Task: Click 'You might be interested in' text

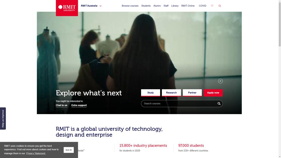Action: pyautogui.click(x=69, y=101)
